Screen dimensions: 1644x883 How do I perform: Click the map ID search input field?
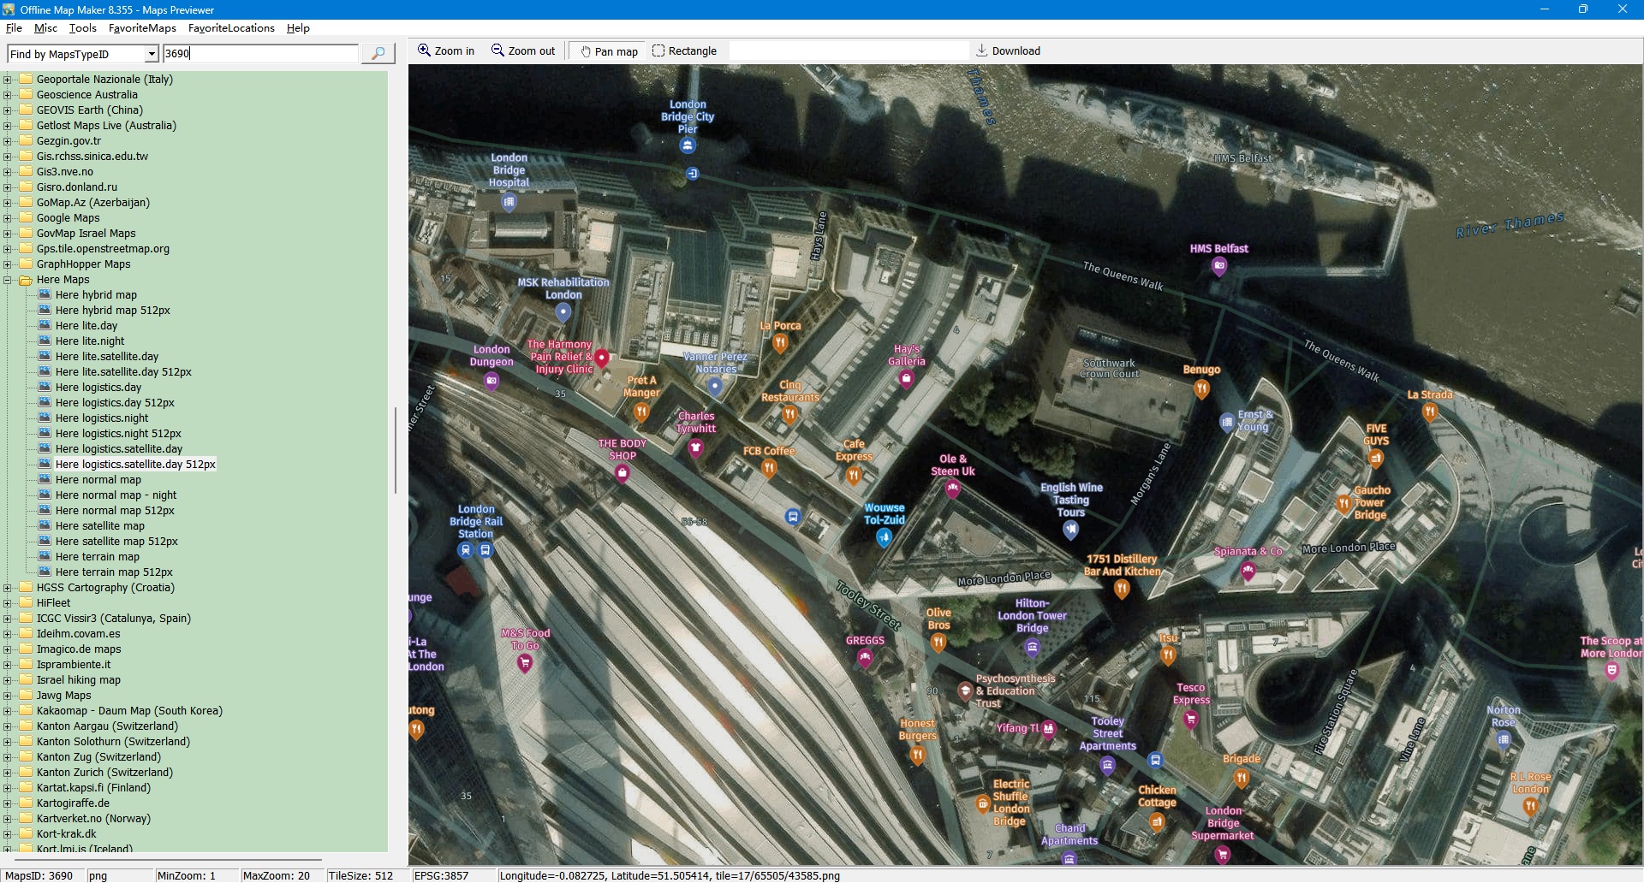(260, 54)
